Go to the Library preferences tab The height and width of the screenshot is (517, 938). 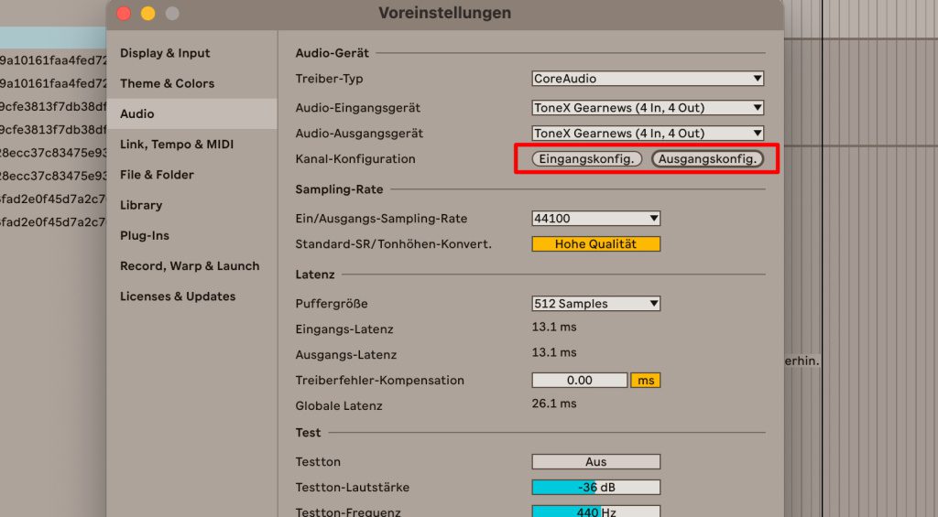tap(141, 205)
